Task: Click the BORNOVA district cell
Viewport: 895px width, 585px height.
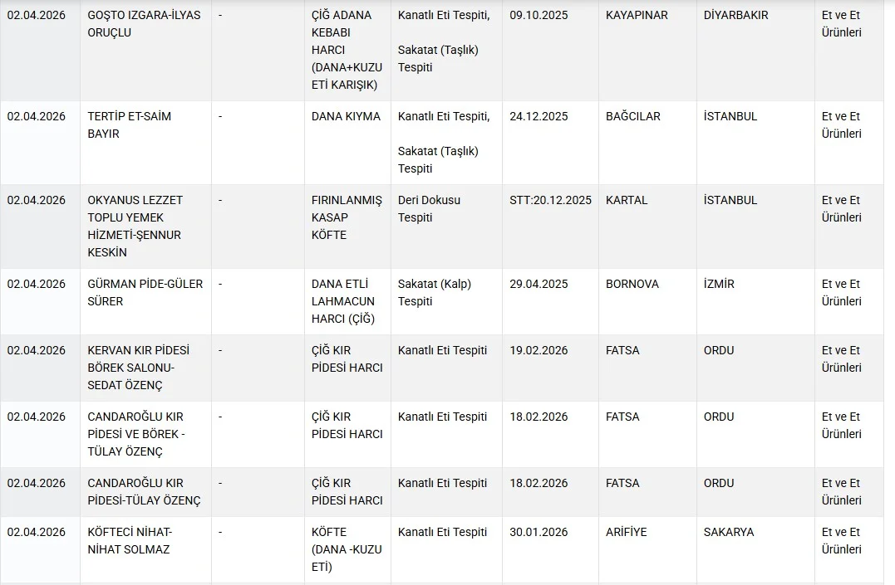Action: tap(632, 284)
